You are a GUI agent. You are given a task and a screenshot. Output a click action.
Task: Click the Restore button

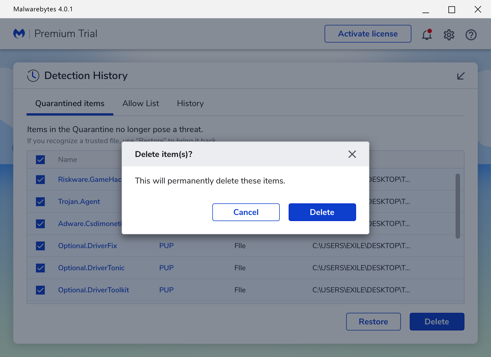pos(374,322)
